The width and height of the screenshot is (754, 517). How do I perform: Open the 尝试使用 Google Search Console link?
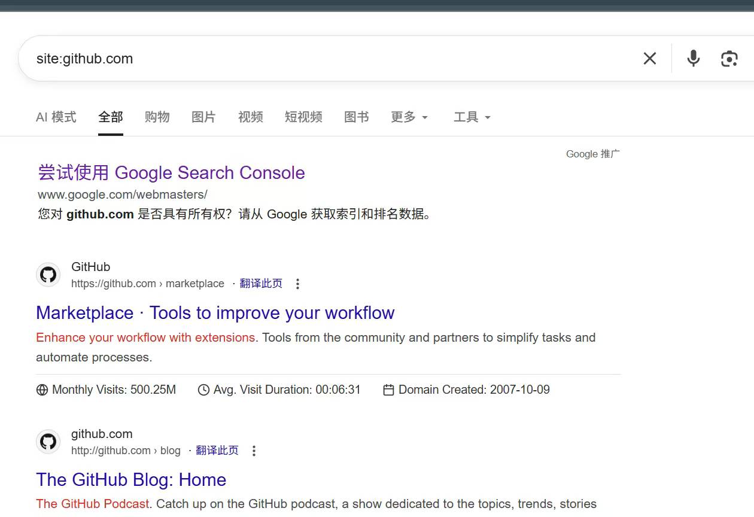tap(171, 172)
